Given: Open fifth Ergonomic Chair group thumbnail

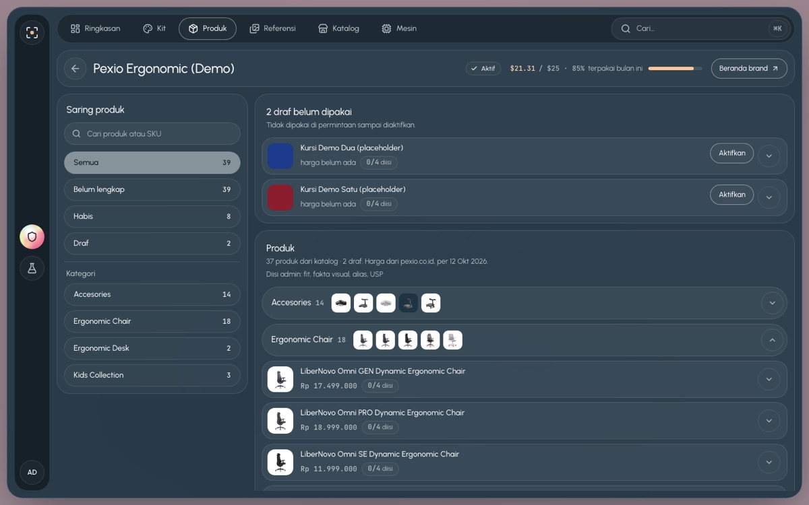Looking at the screenshot, I should pyautogui.click(x=452, y=340).
